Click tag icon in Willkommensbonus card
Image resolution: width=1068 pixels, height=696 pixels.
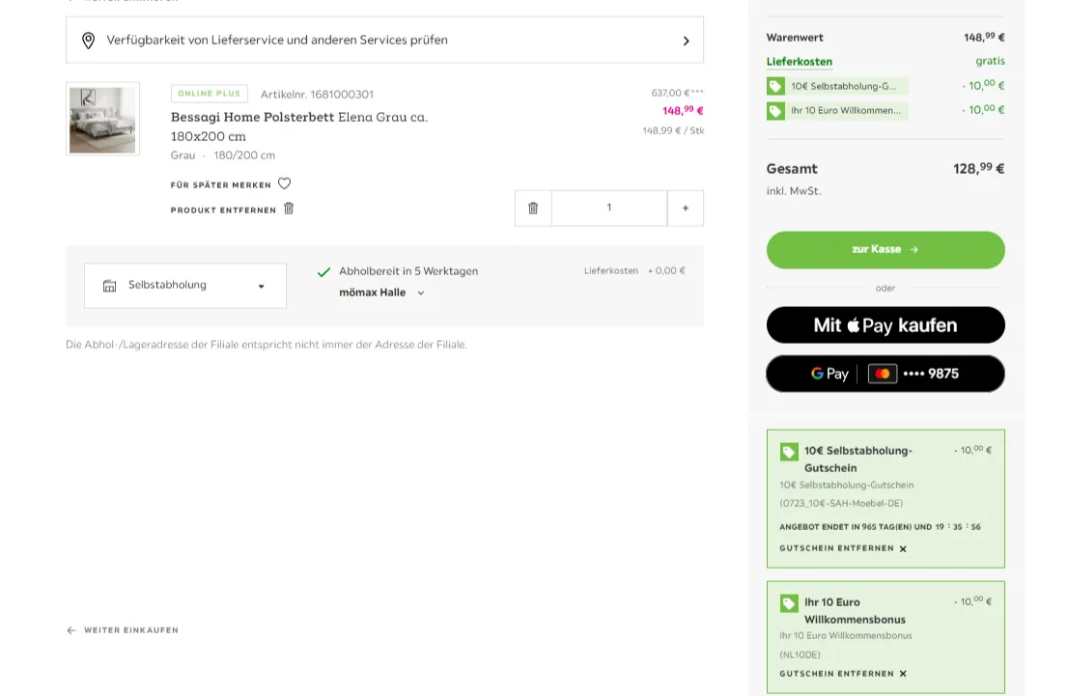[790, 603]
